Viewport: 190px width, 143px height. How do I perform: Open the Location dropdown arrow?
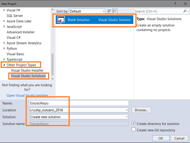click(127, 110)
